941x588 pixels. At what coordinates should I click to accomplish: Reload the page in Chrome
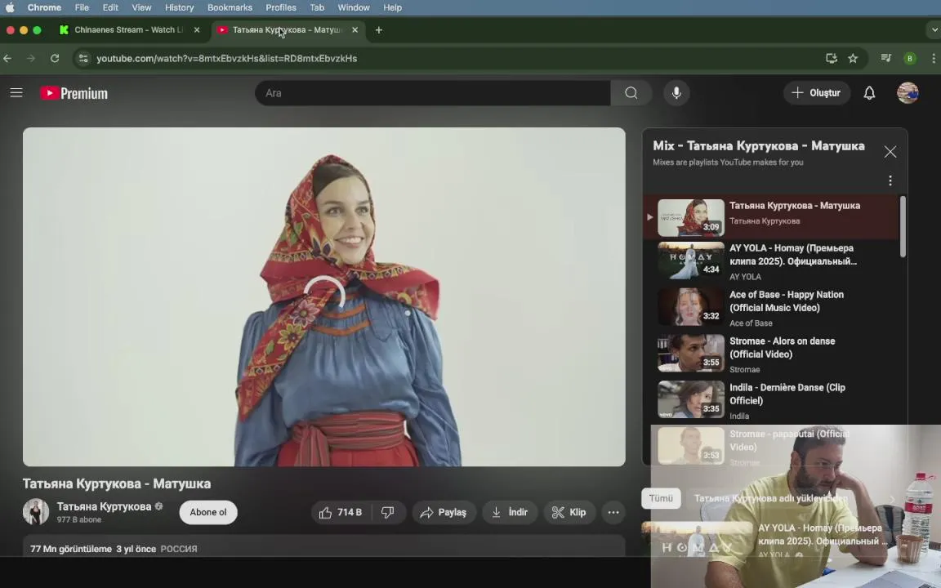pyautogui.click(x=55, y=58)
